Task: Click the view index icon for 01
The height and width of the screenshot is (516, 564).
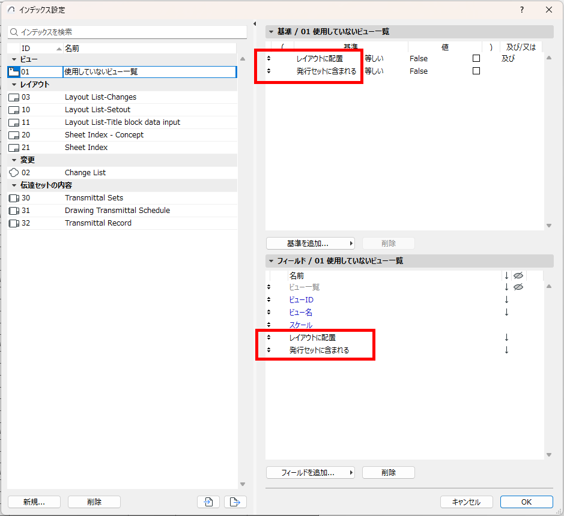Action: pos(14,71)
